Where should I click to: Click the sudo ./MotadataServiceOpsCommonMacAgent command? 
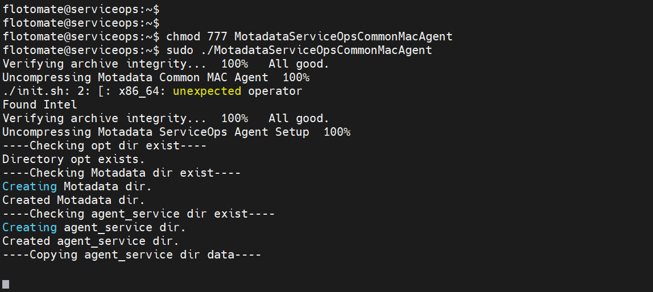299,50
